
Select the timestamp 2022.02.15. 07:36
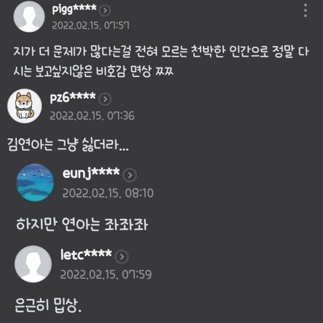(x=92, y=116)
